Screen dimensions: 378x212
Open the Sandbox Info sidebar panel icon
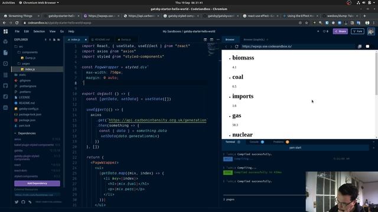[5, 42]
